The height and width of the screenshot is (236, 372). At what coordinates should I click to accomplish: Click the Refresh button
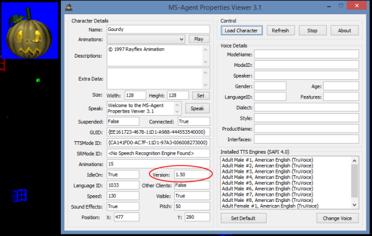pyautogui.click(x=280, y=30)
